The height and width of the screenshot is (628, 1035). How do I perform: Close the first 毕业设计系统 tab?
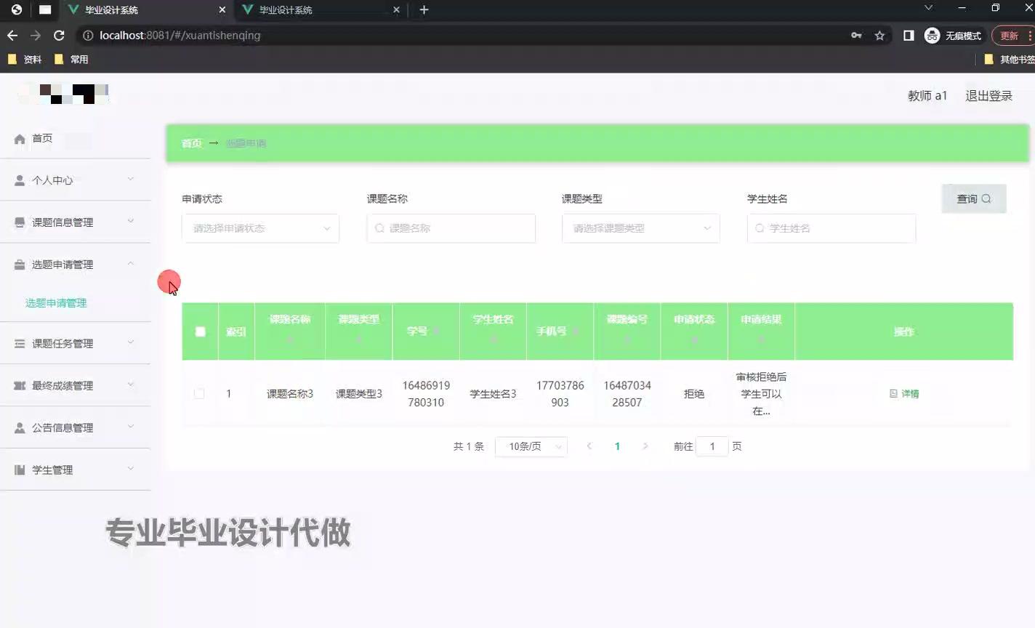click(x=222, y=9)
